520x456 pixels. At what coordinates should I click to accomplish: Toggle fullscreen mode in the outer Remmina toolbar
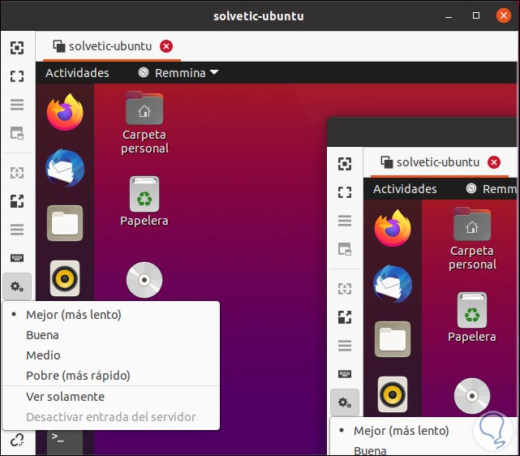click(17, 76)
